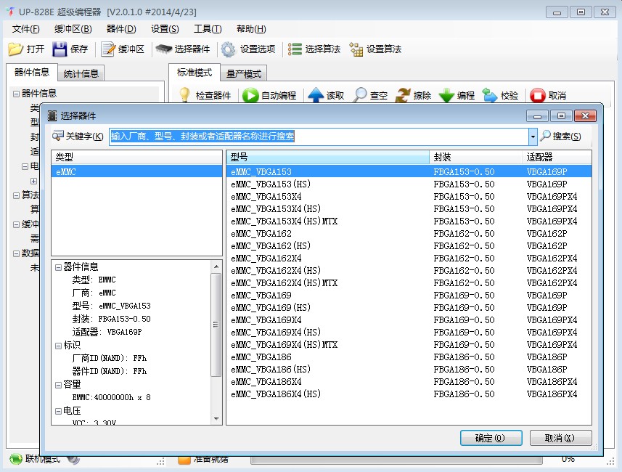Select the eMMC_VBGA169X4 (HS) row
Screen dimensions: 622x472
(409, 333)
